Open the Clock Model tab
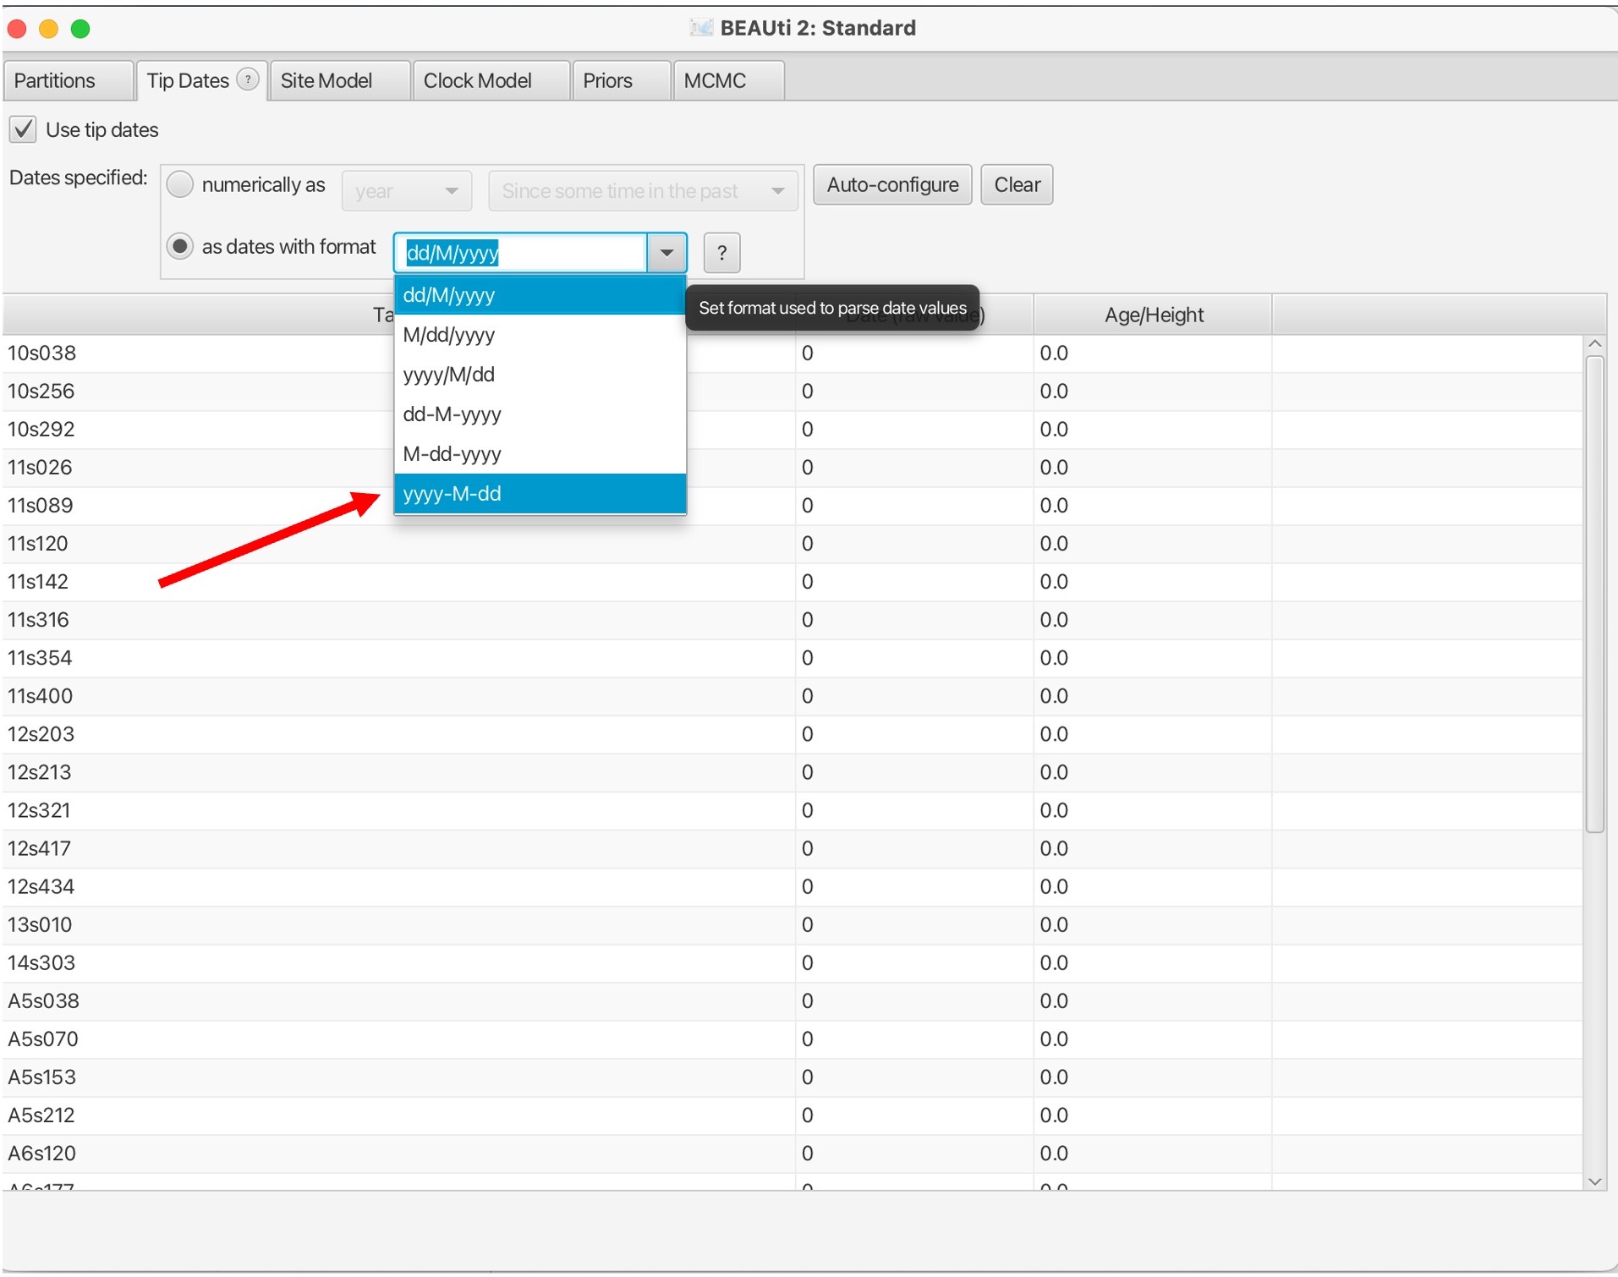 click(x=477, y=80)
